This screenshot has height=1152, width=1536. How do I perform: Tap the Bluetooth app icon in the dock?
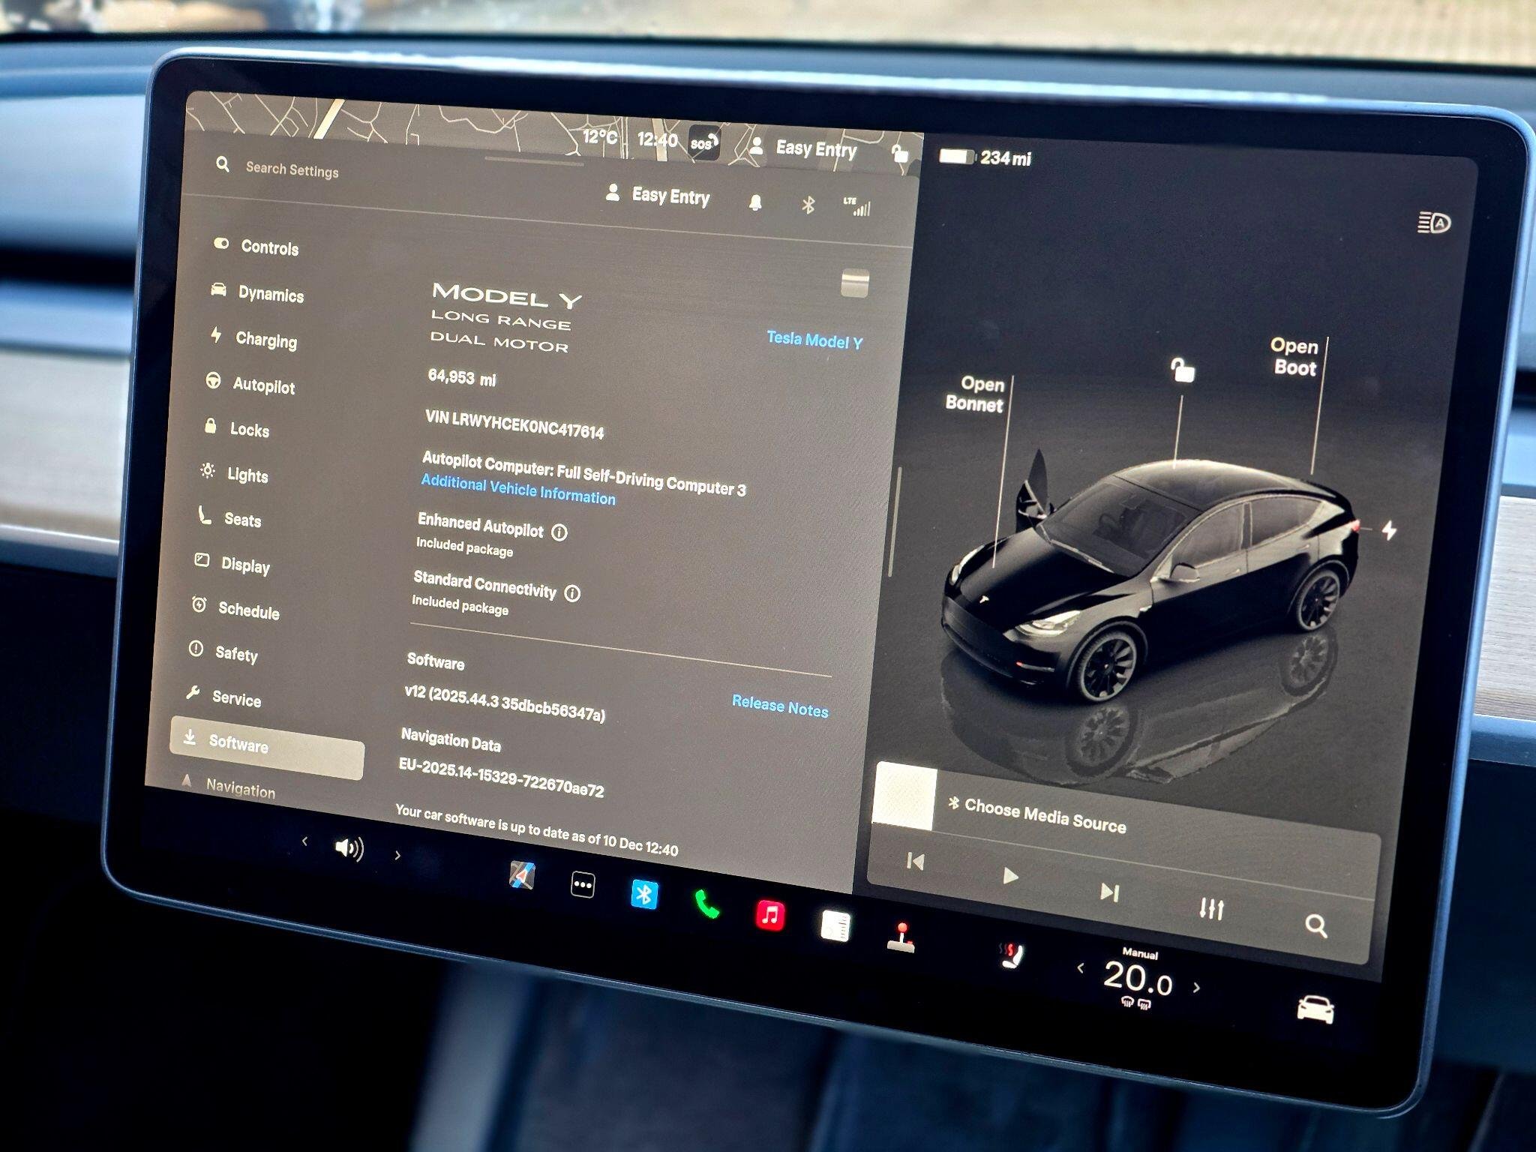(644, 894)
